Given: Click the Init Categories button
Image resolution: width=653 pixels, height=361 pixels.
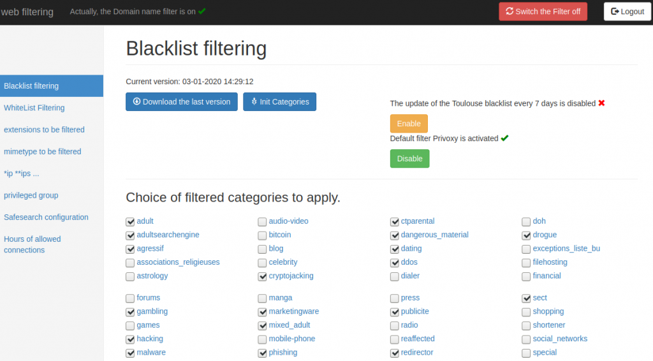Looking at the screenshot, I should tap(279, 102).
